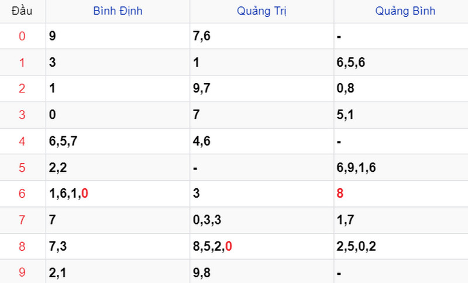Click the Bình Định cell showing 2,2
Screen dimensions: 468x283
point(118,167)
